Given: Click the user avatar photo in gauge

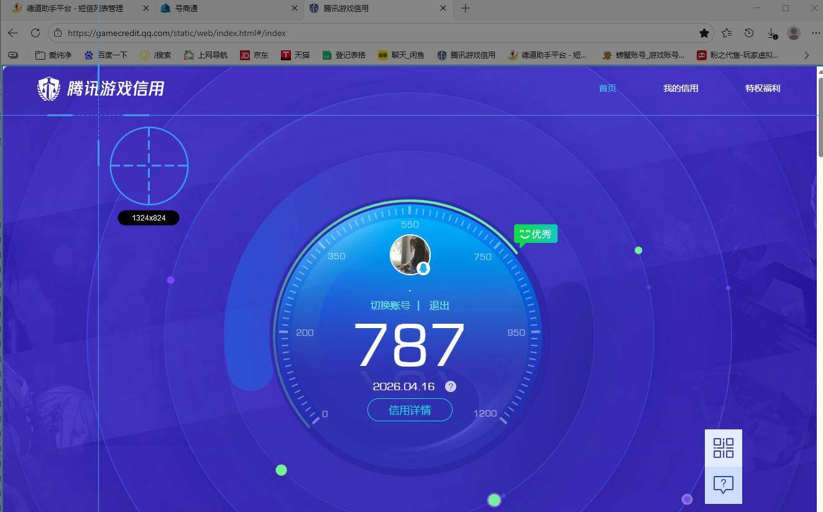Looking at the screenshot, I should point(410,254).
